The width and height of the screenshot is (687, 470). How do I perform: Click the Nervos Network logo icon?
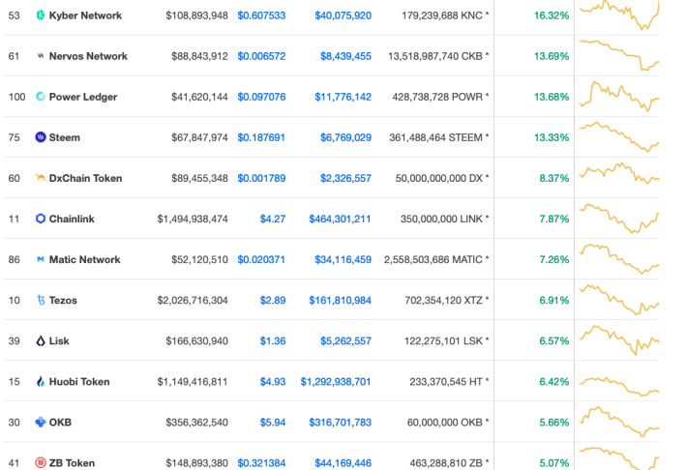(x=41, y=56)
